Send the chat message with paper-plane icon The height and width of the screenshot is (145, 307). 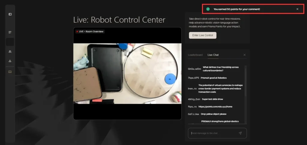[x=240, y=133]
